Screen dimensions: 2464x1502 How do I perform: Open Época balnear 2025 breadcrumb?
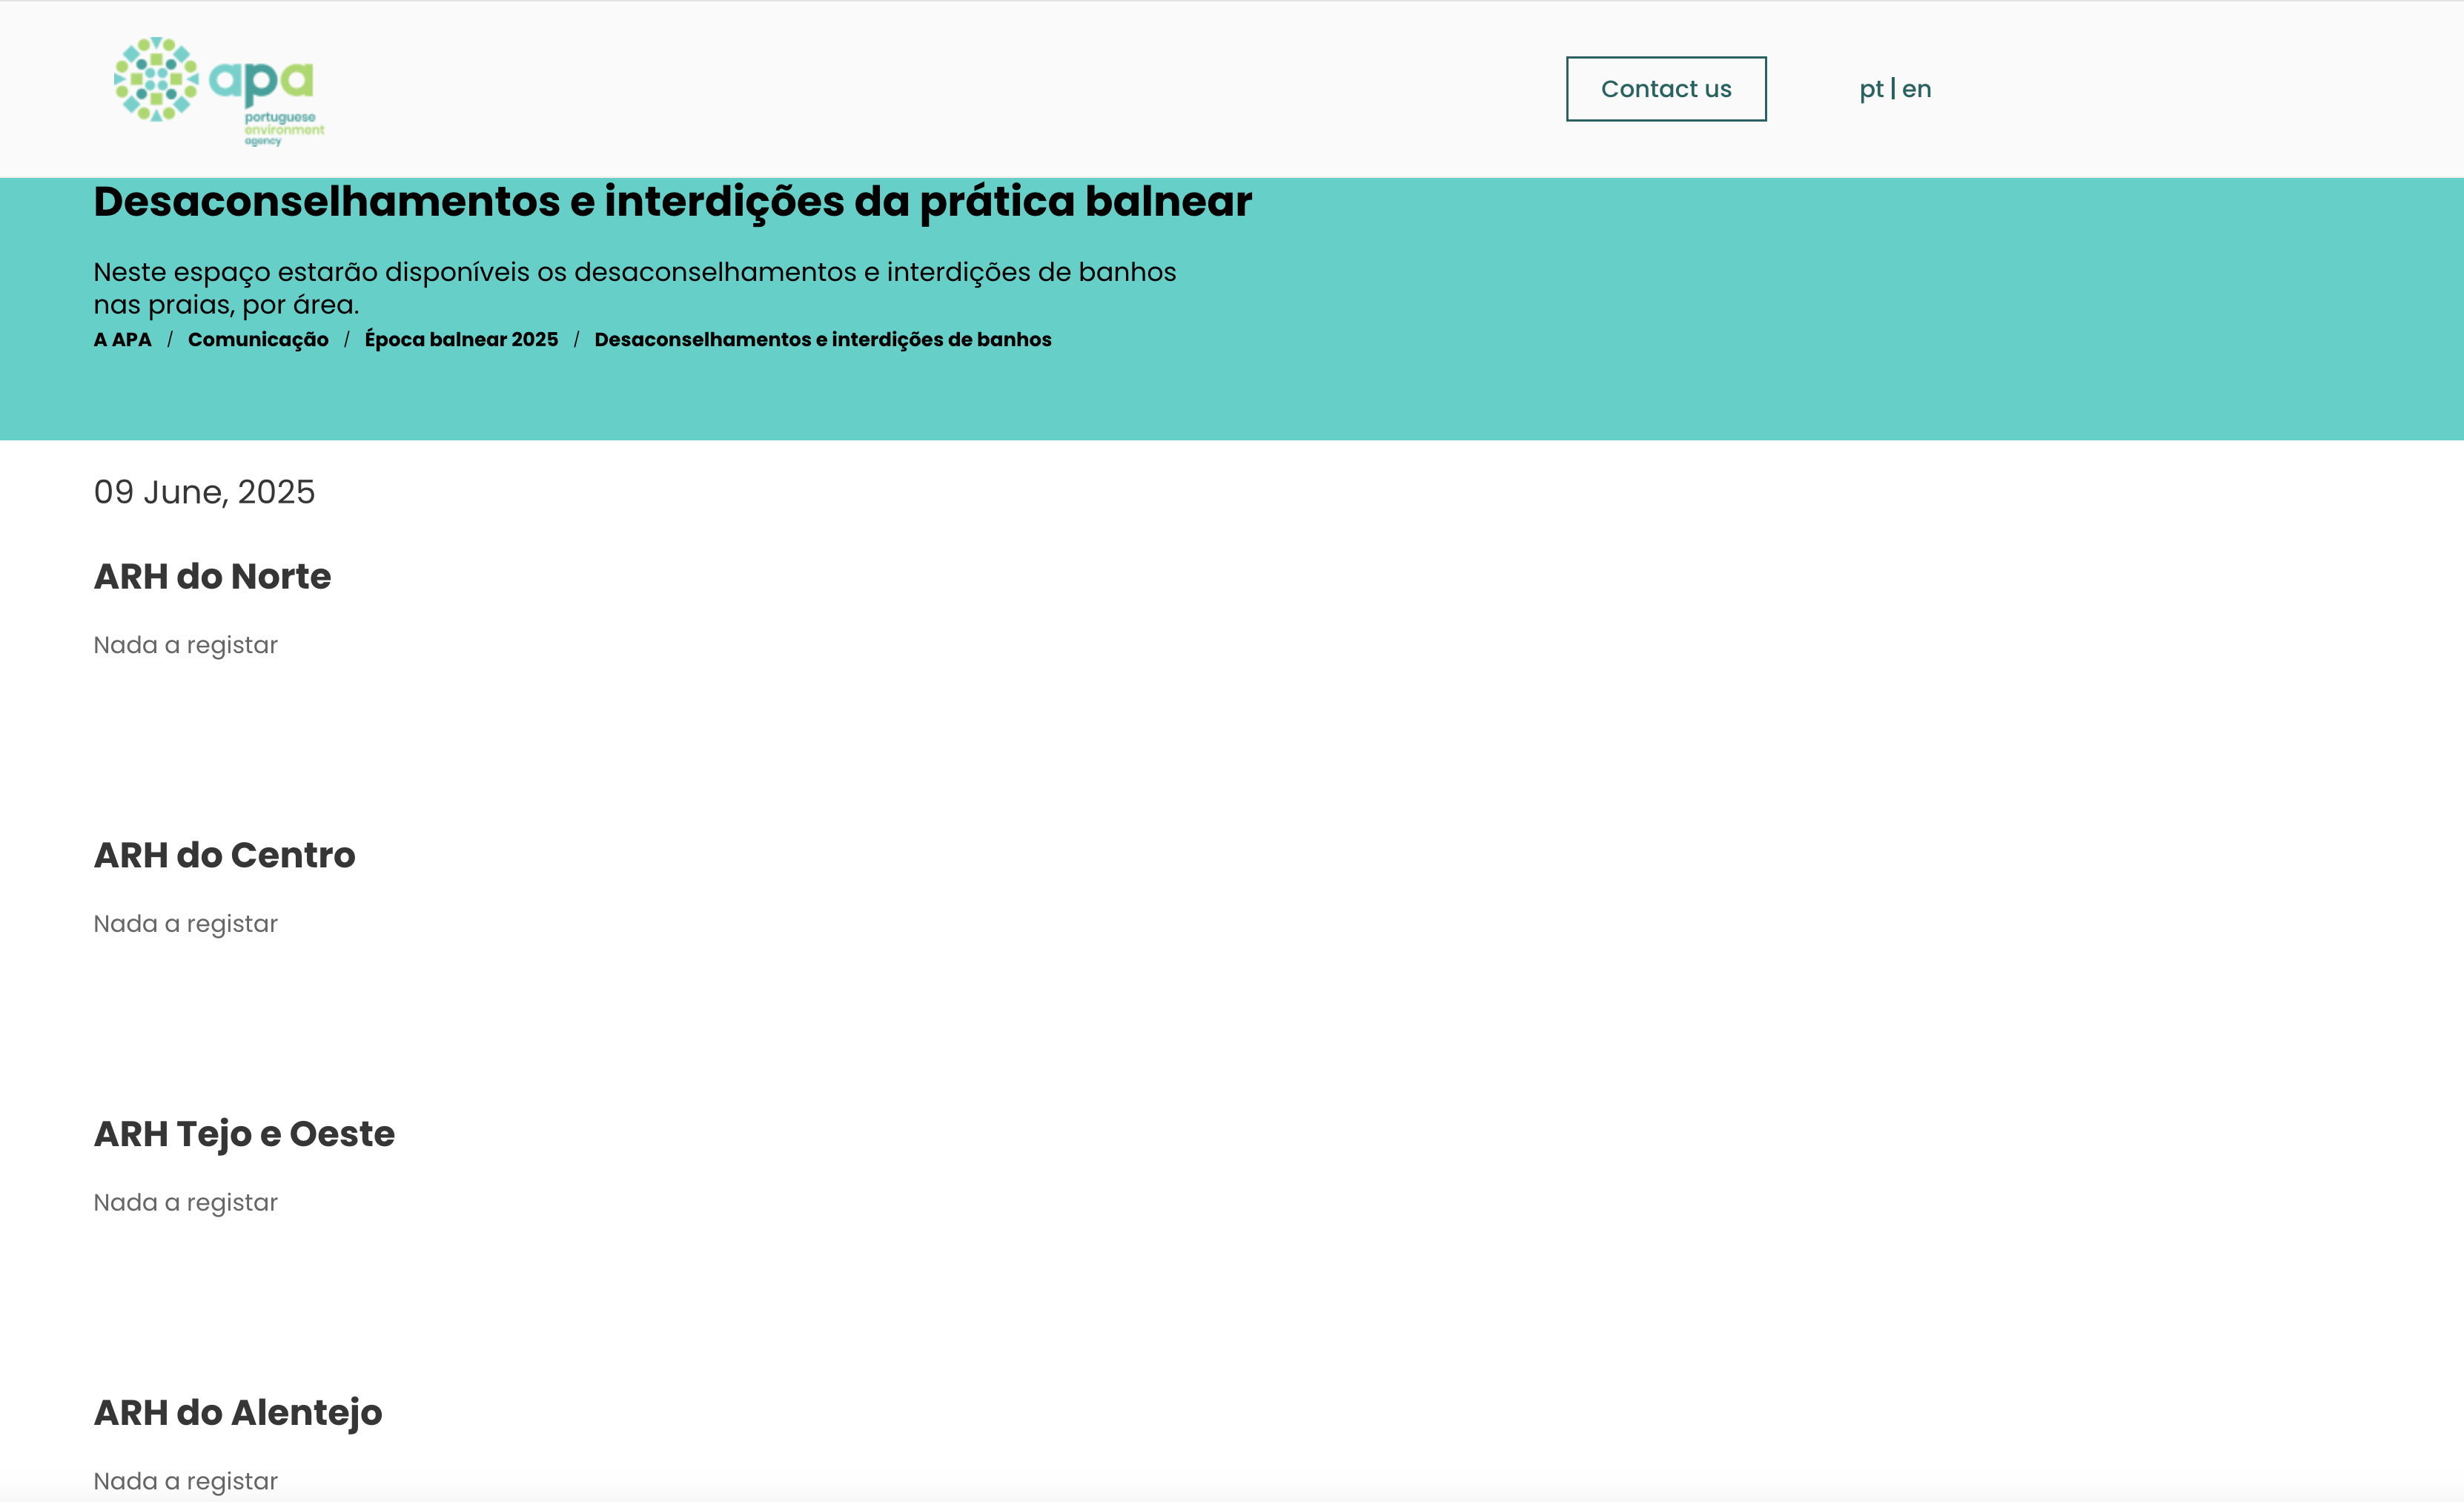[x=461, y=339]
